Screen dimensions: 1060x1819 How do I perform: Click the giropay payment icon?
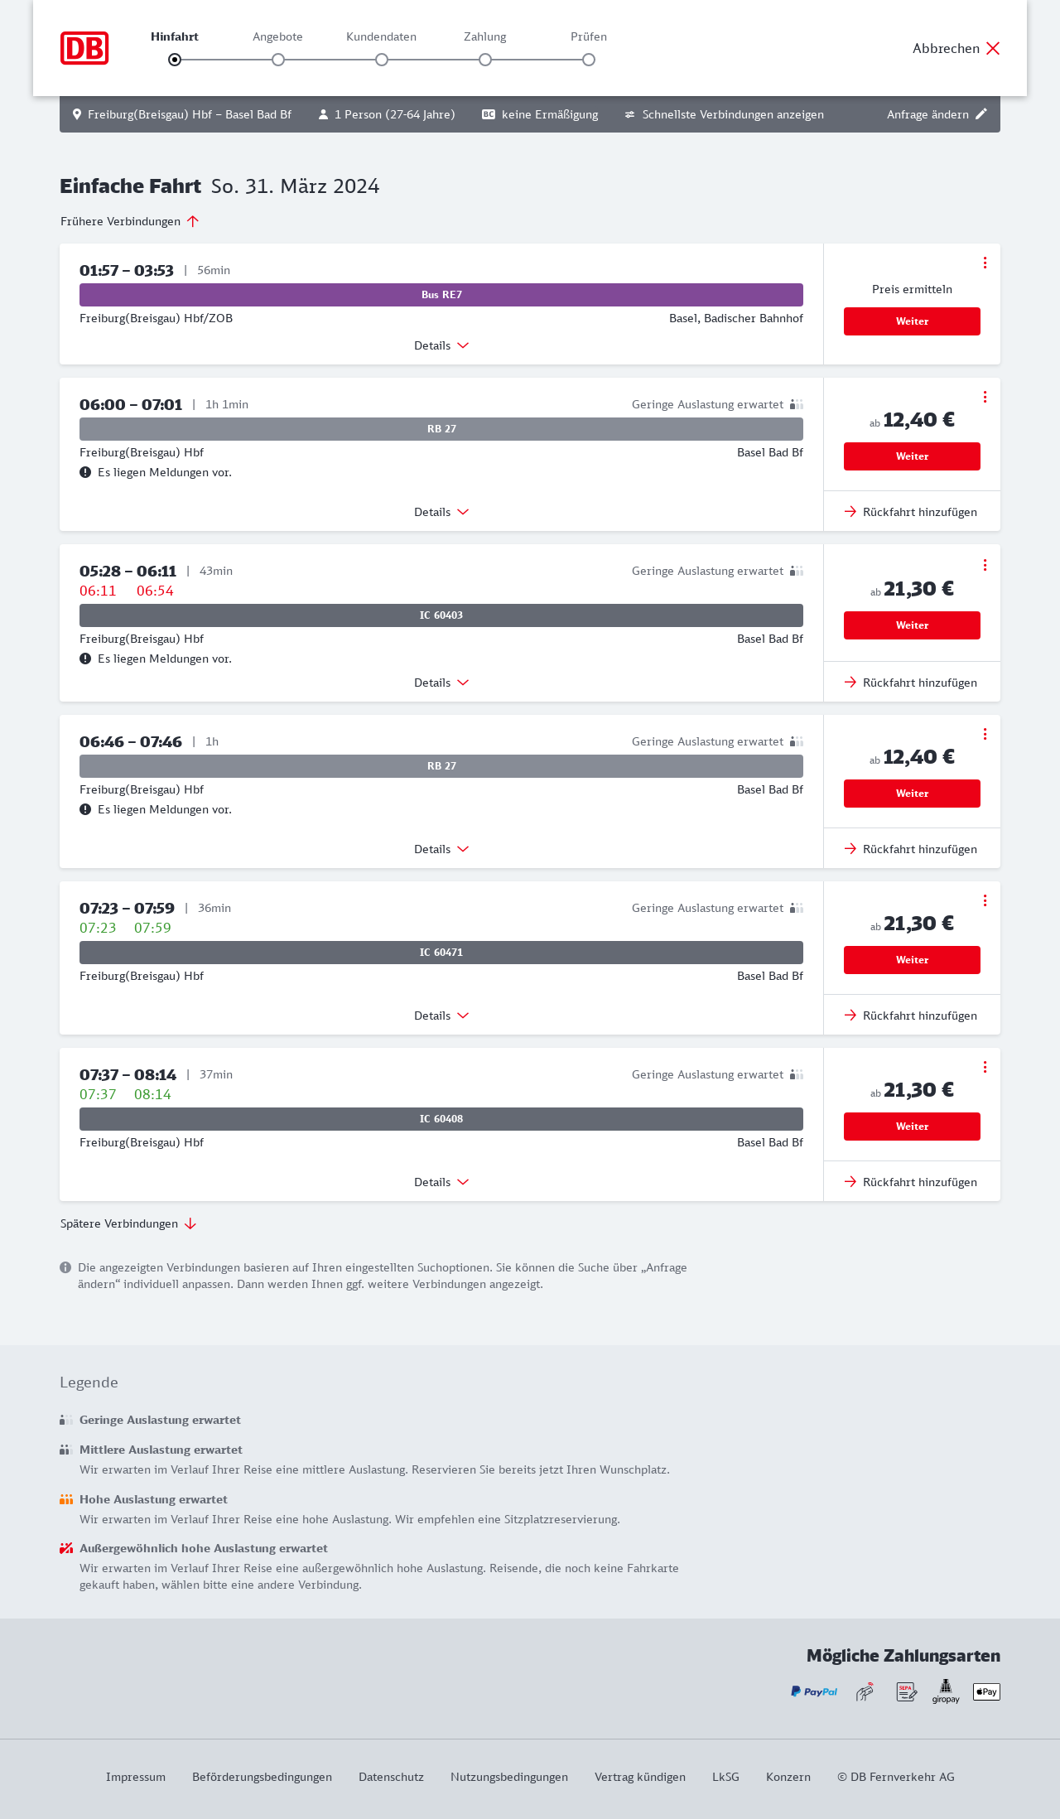coord(946,1691)
